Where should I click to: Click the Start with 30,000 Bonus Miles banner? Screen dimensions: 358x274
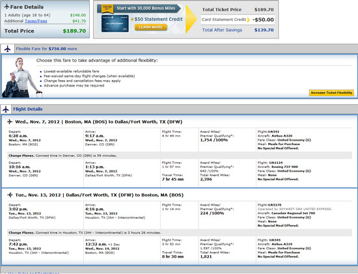pos(139,8)
